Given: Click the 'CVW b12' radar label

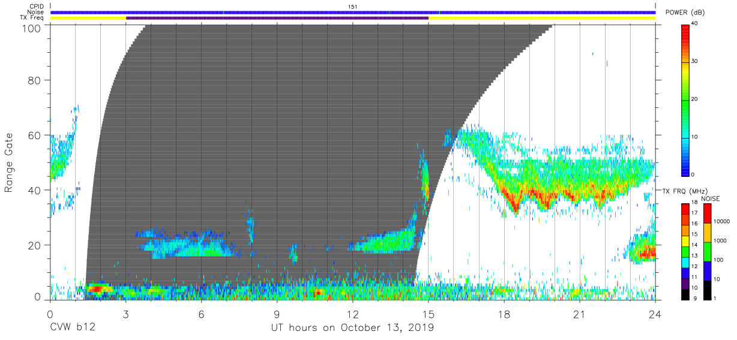Looking at the screenshot, I should (73, 328).
